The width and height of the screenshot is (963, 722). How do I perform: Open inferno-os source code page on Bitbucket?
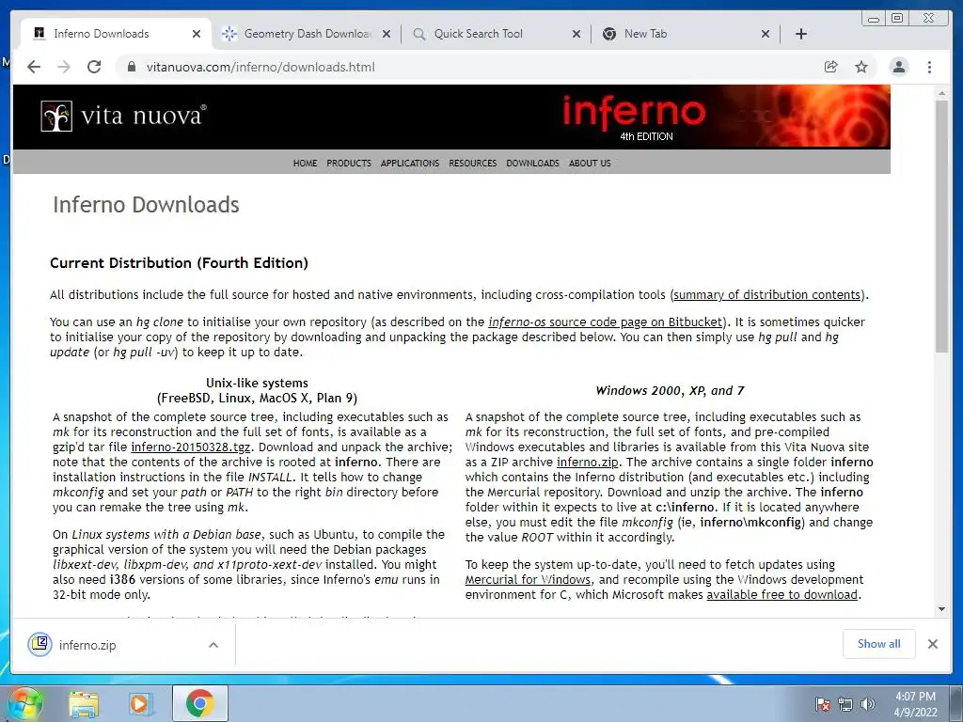coord(605,322)
